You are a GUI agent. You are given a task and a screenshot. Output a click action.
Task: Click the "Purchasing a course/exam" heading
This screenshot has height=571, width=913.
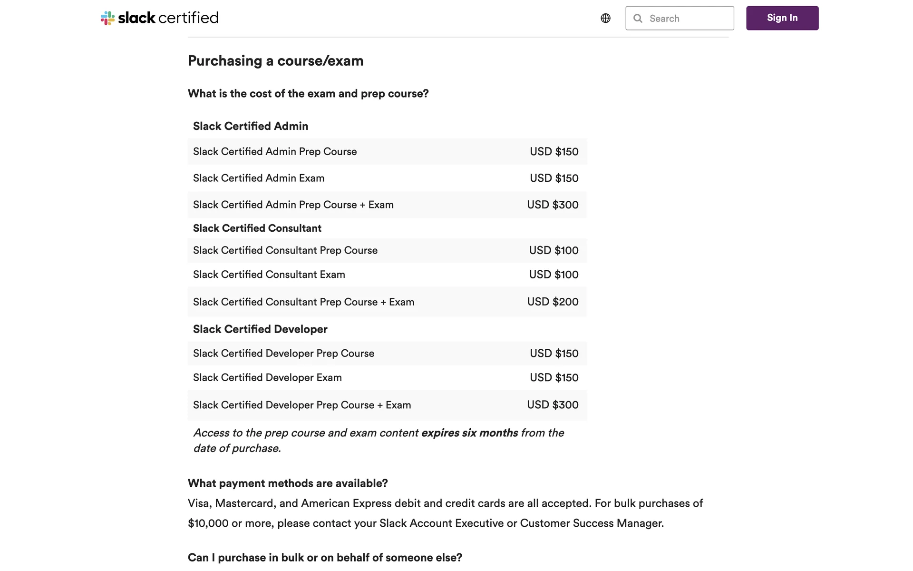click(275, 61)
